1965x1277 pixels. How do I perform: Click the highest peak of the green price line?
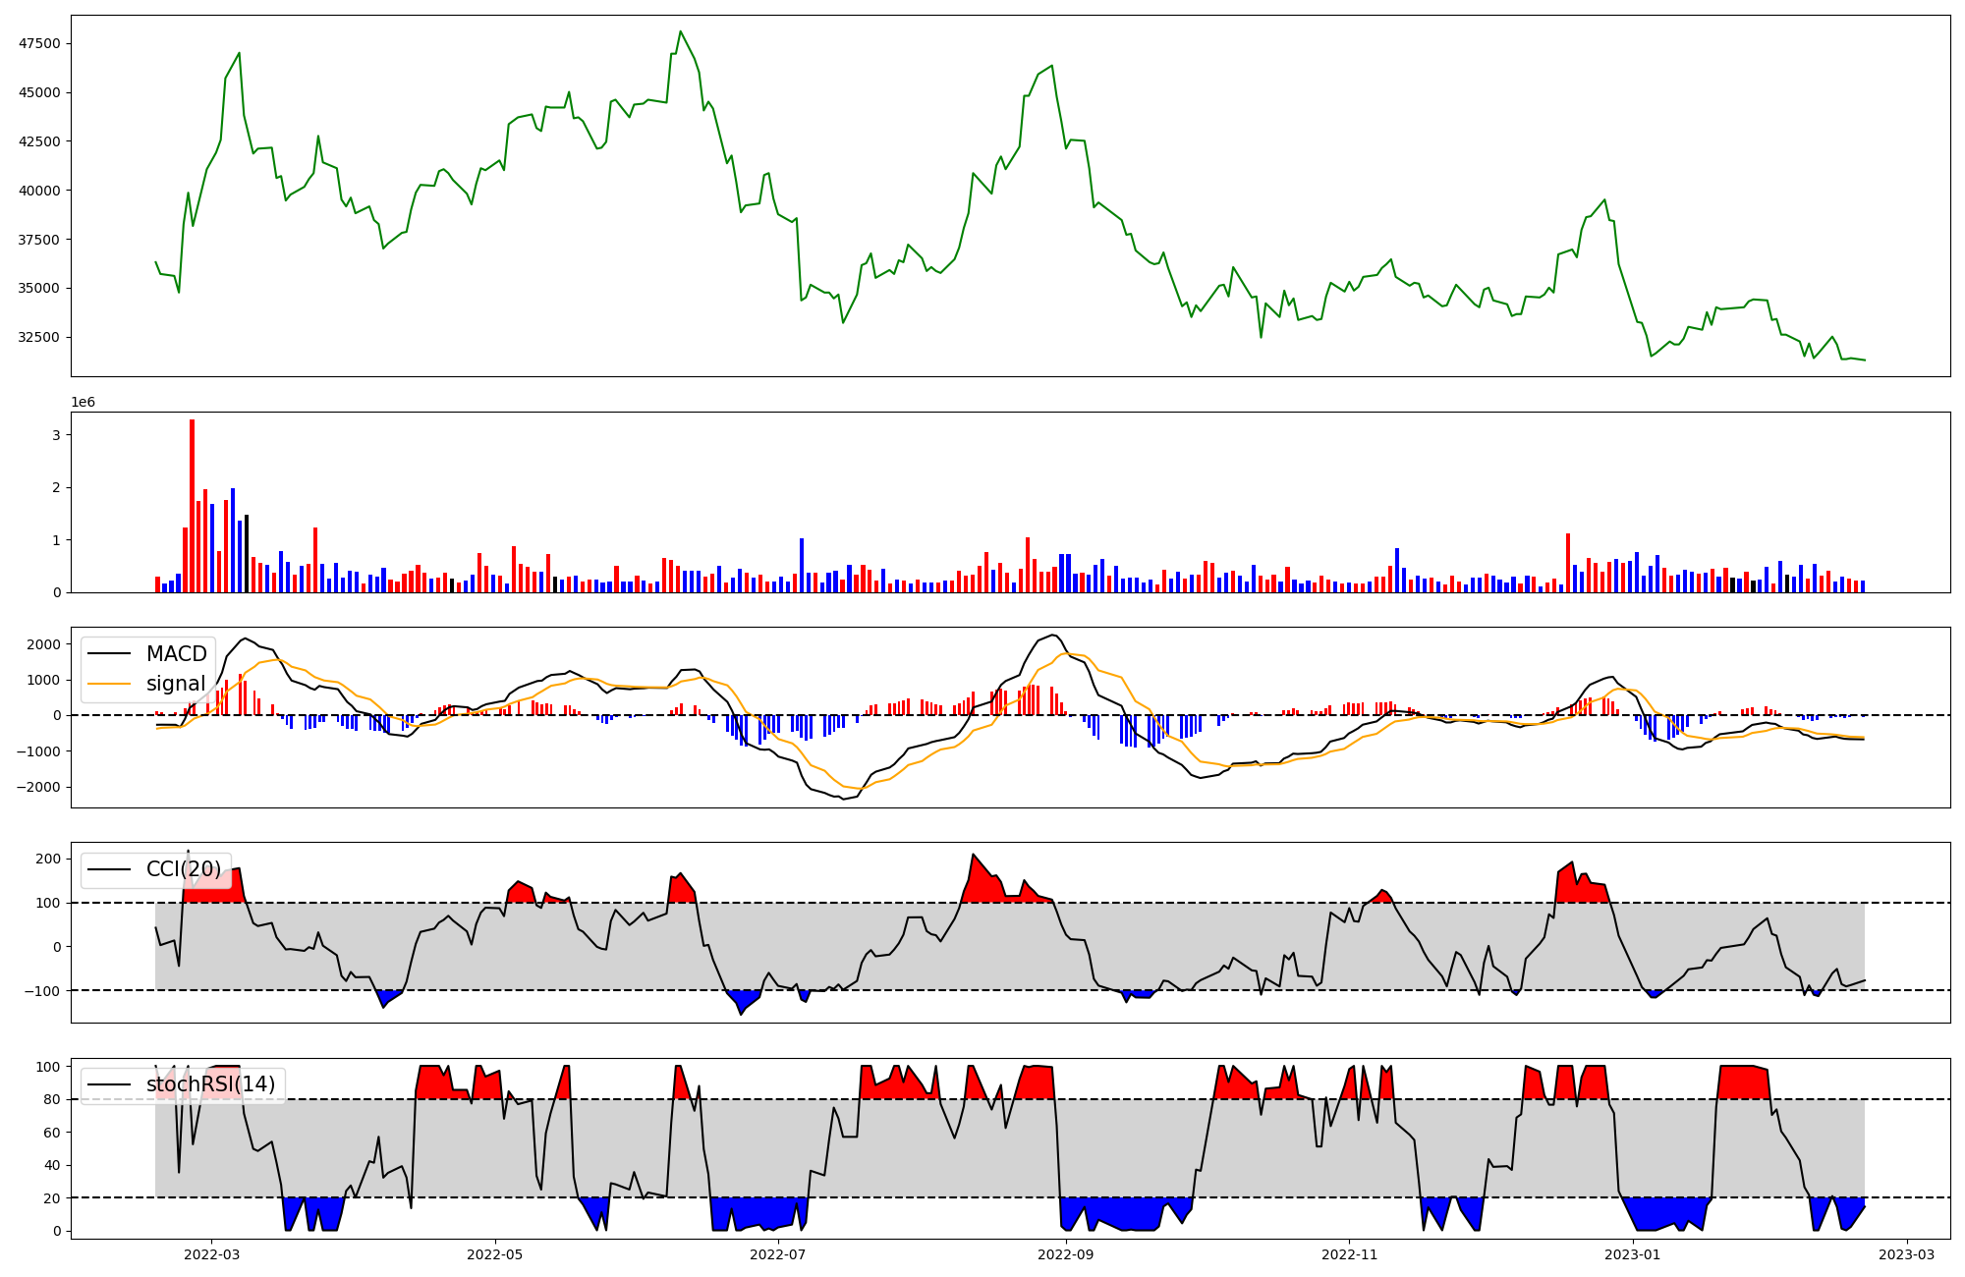pyautogui.click(x=680, y=32)
